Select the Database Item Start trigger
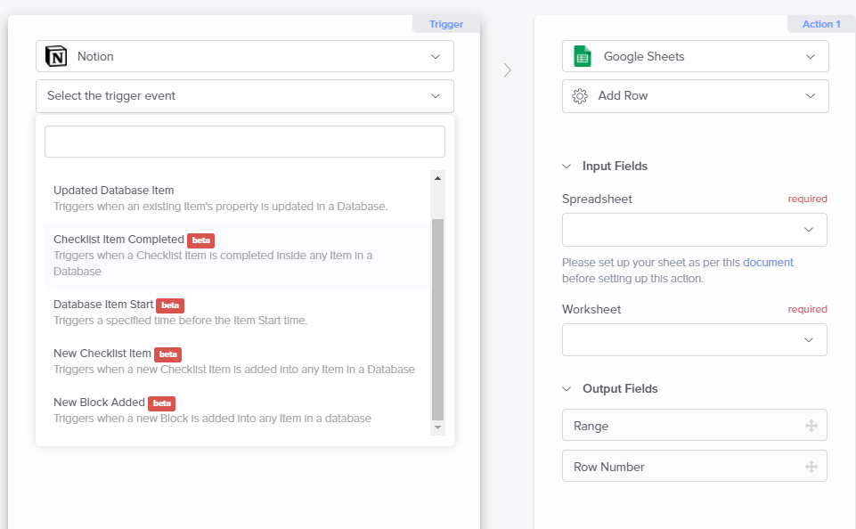856x529 pixels. [x=237, y=313]
